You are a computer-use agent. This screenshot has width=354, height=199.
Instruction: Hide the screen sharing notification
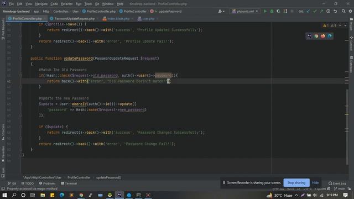pyautogui.click(x=315, y=183)
